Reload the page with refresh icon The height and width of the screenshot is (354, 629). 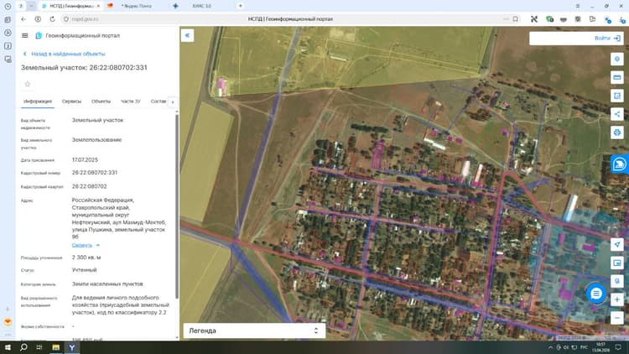coord(52,18)
